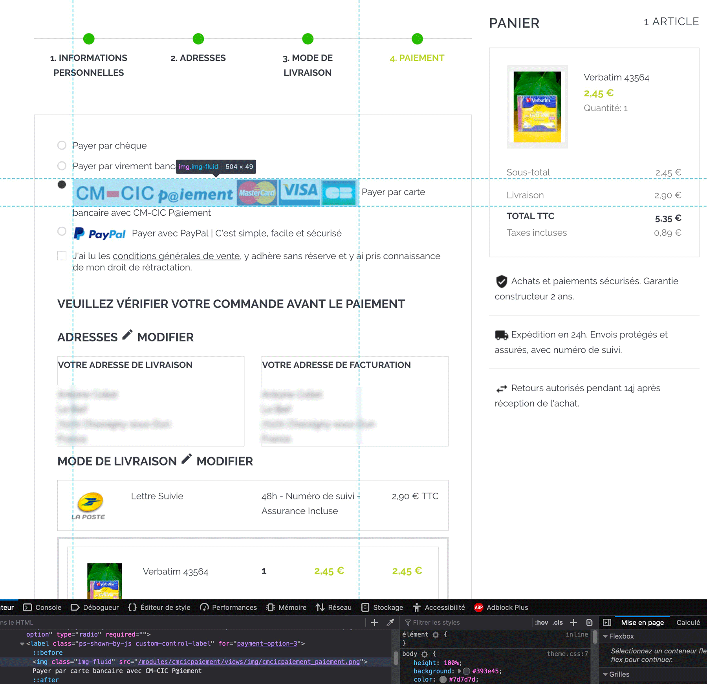The width and height of the screenshot is (707, 684).
Task: Open the #393e45 background color swatch
Action: click(x=467, y=671)
